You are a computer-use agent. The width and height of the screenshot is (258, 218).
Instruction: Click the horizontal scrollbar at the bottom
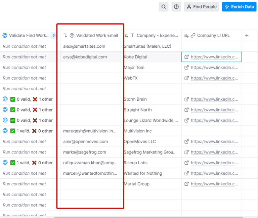(148, 217)
